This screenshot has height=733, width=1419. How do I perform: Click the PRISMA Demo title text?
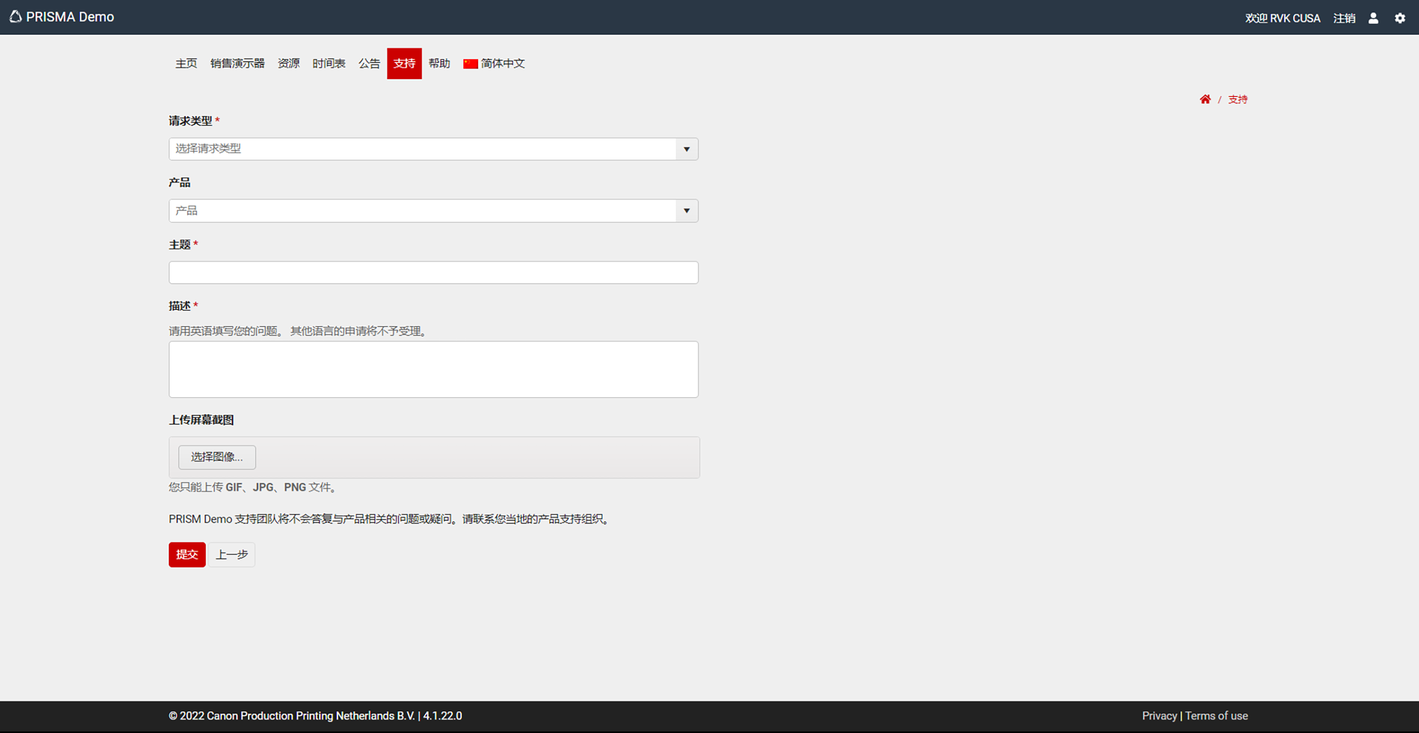[70, 17]
